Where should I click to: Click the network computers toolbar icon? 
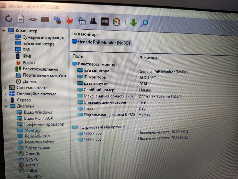click(58, 20)
